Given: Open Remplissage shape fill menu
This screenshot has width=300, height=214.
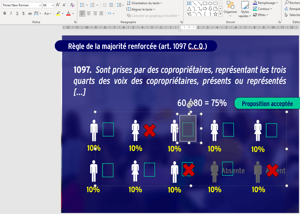Looking at the screenshot, I should pyautogui.click(x=265, y=3).
